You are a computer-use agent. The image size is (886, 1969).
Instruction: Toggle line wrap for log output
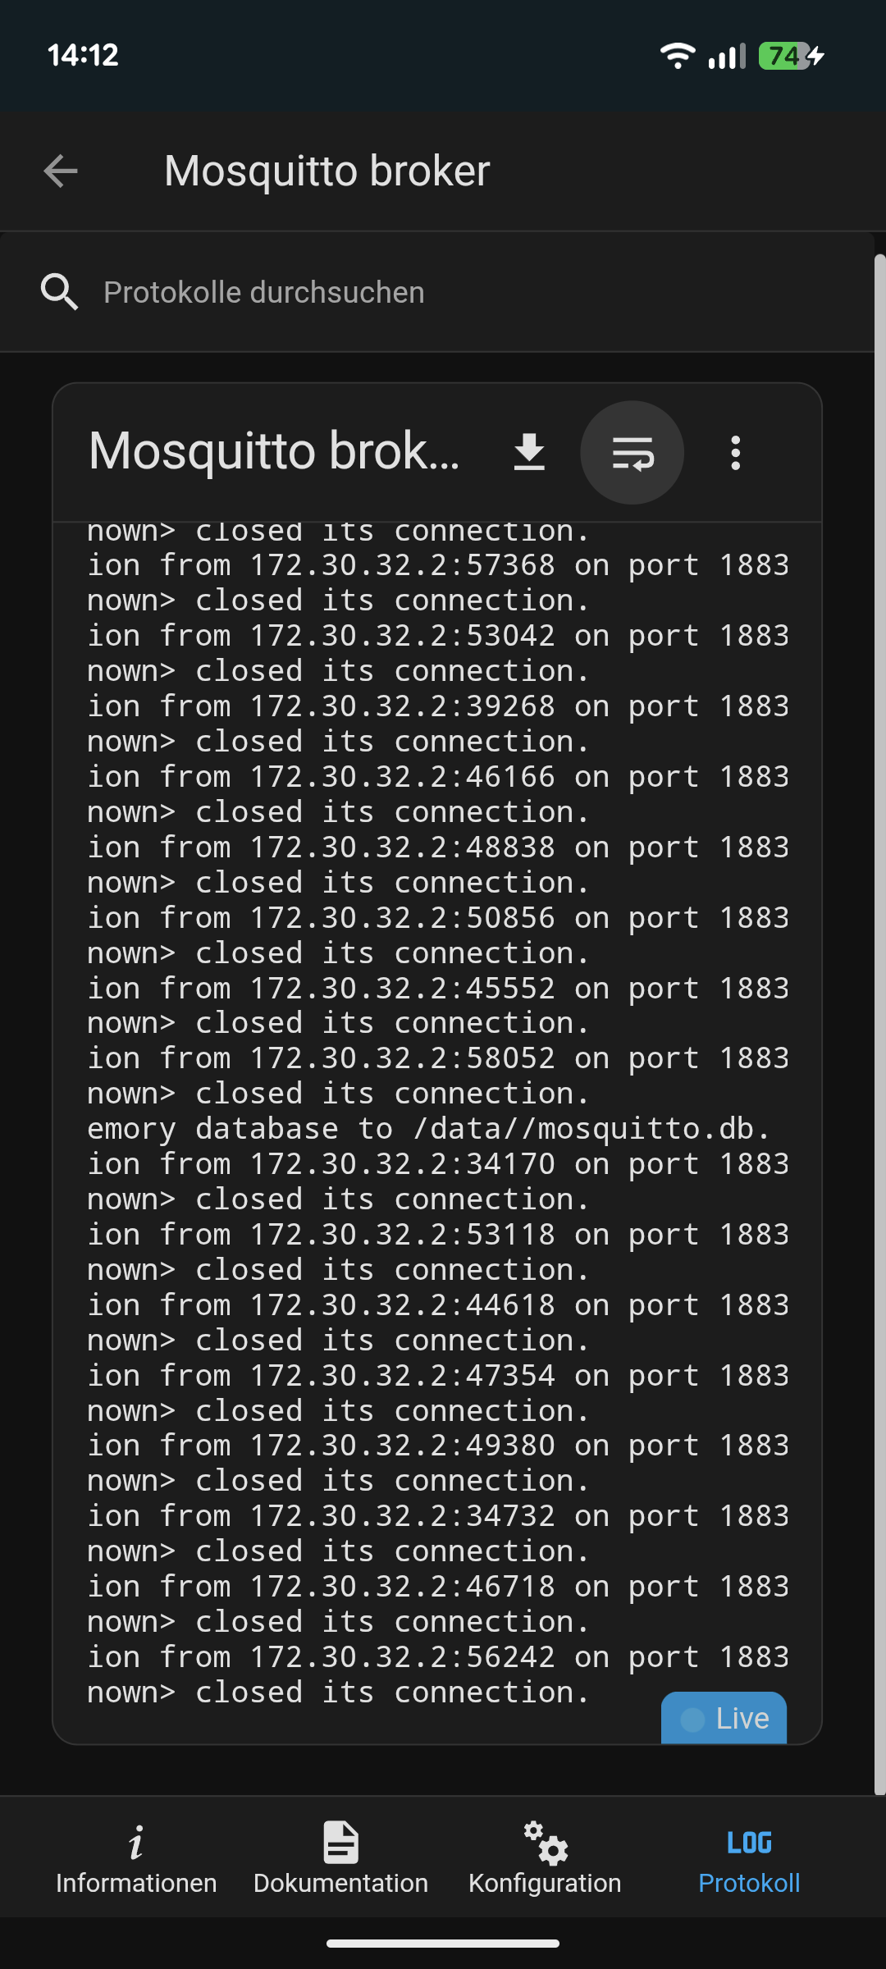[632, 452]
